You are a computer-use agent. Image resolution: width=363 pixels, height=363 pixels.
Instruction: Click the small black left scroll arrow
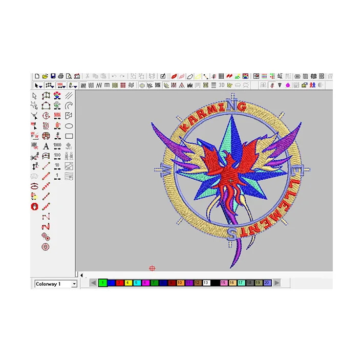tap(81, 275)
